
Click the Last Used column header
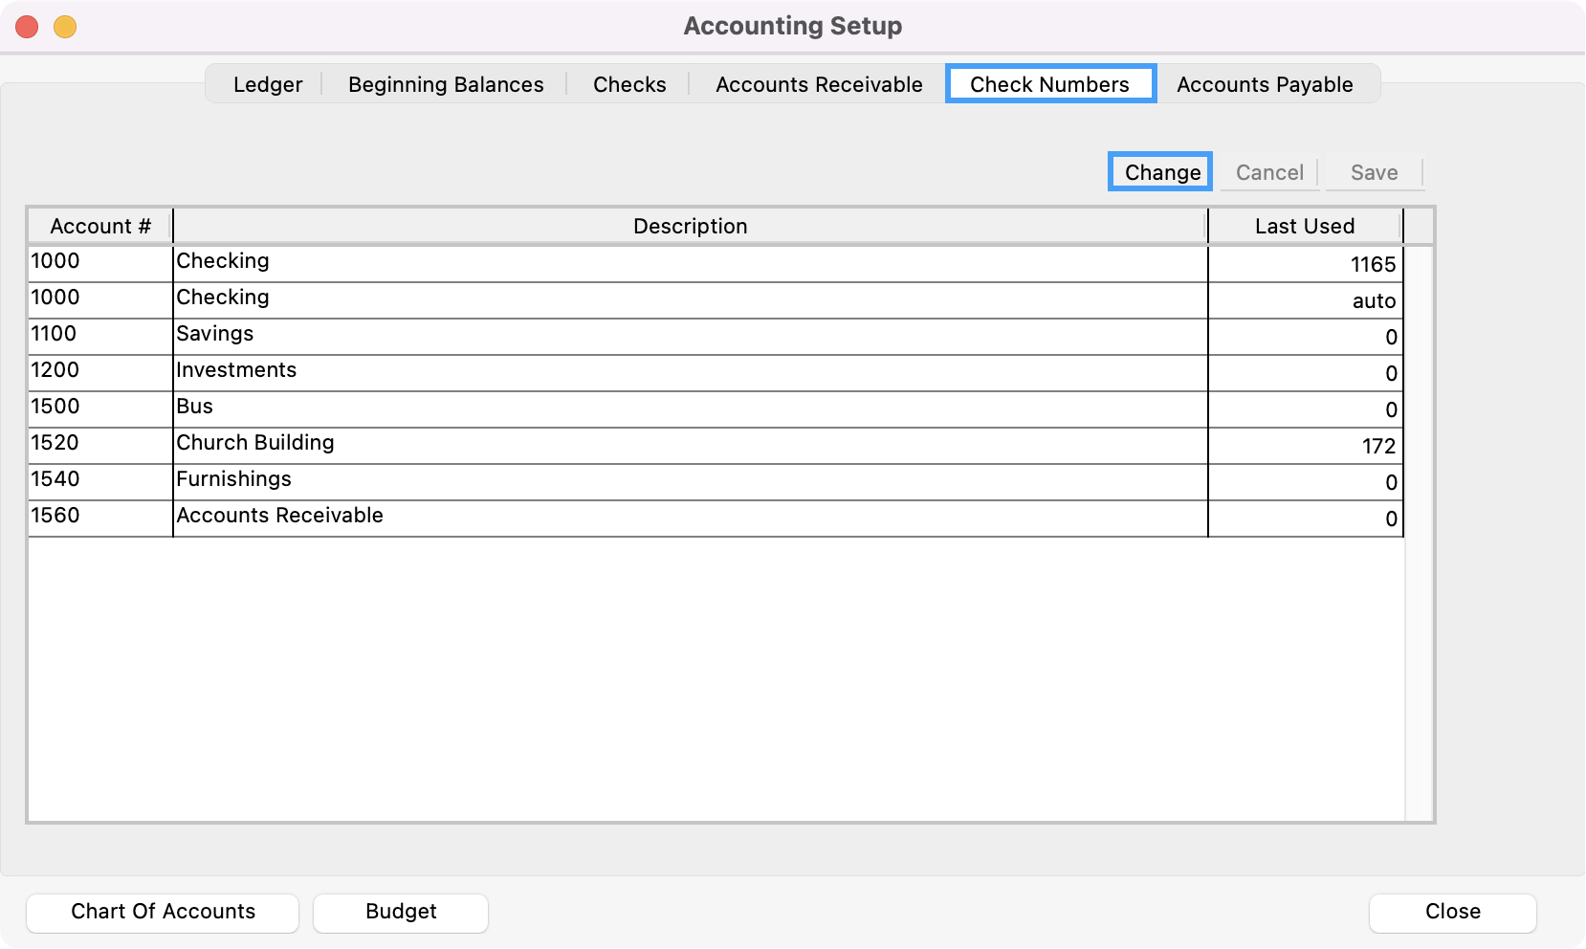click(1304, 227)
